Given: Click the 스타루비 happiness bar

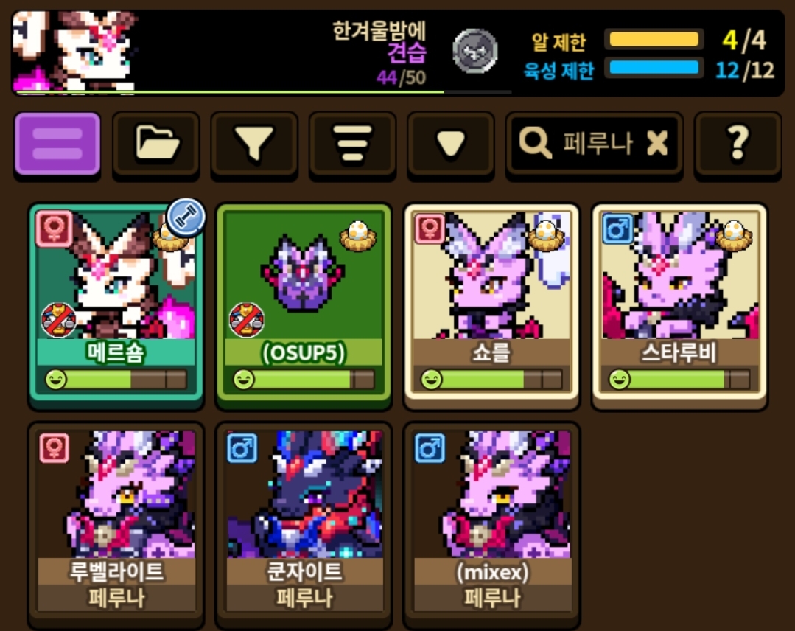Looking at the screenshot, I should pos(679,379).
